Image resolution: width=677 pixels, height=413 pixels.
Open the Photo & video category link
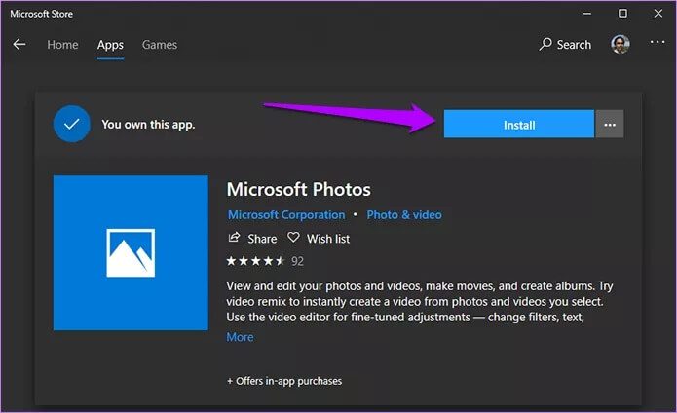coord(404,215)
